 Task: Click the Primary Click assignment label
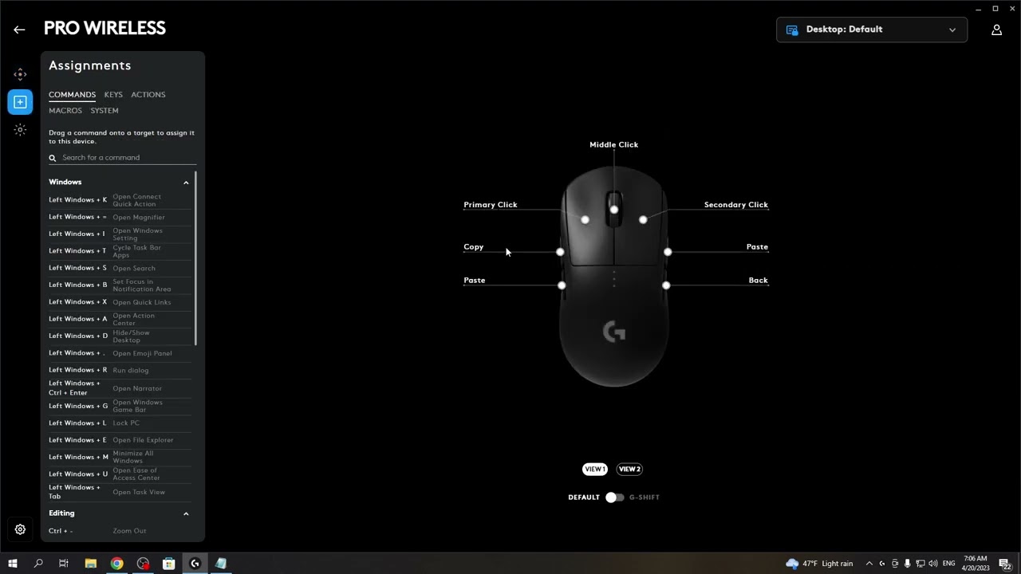491,205
